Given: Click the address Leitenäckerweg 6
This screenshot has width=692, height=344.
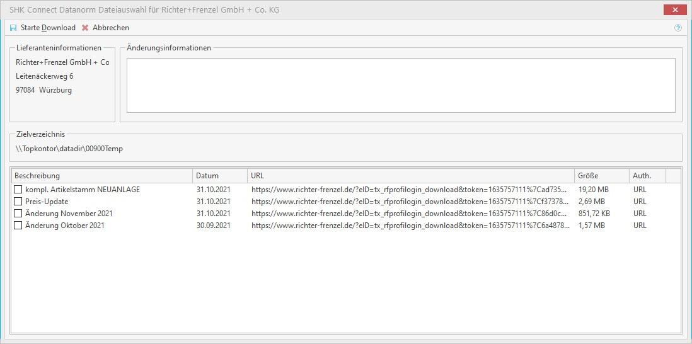Looking at the screenshot, I should [x=45, y=76].
